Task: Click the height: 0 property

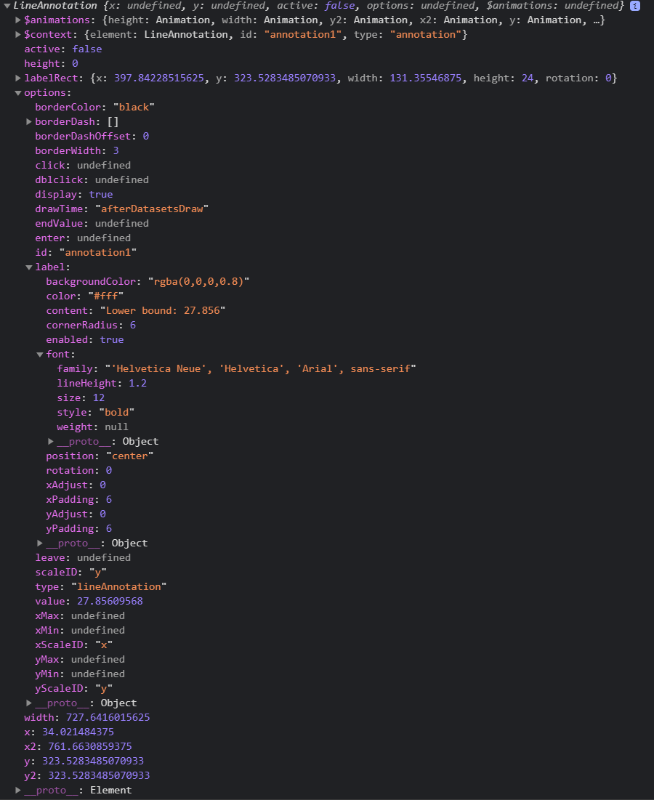Action: (51, 64)
